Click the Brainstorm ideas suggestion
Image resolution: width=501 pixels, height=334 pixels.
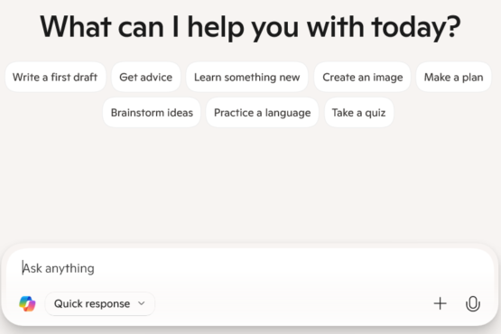point(152,113)
